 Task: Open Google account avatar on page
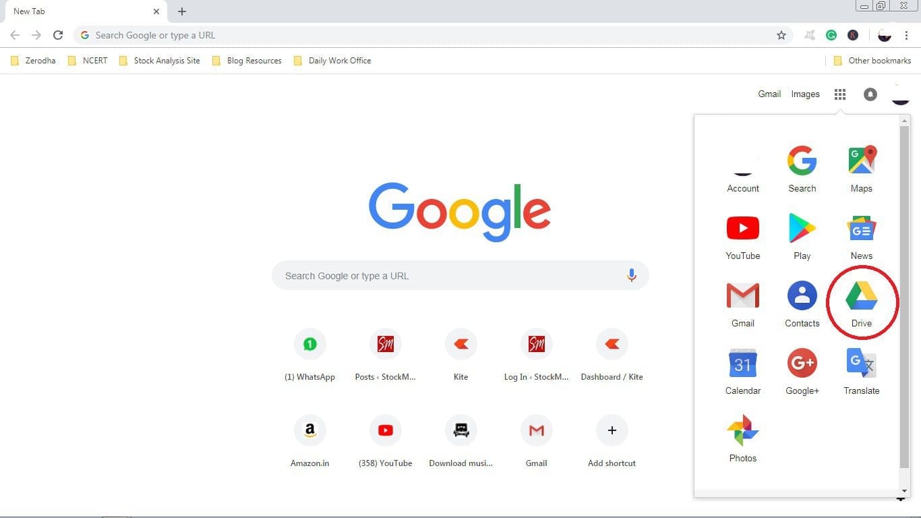(x=901, y=94)
